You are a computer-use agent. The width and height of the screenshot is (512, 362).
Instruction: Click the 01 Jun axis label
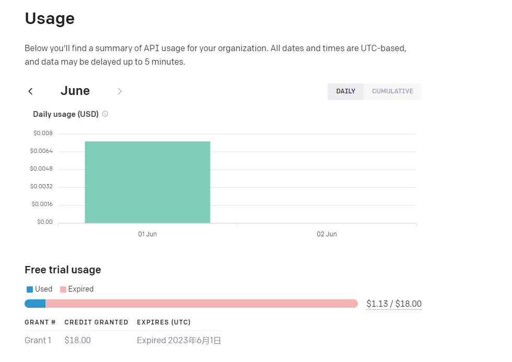tap(147, 234)
